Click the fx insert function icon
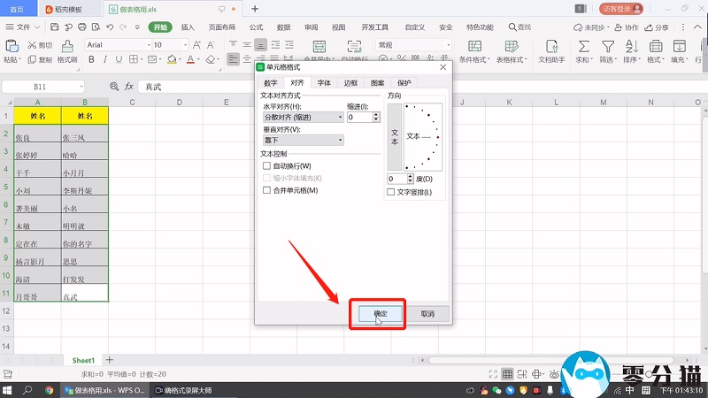The height and width of the screenshot is (398, 708). click(129, 87)
